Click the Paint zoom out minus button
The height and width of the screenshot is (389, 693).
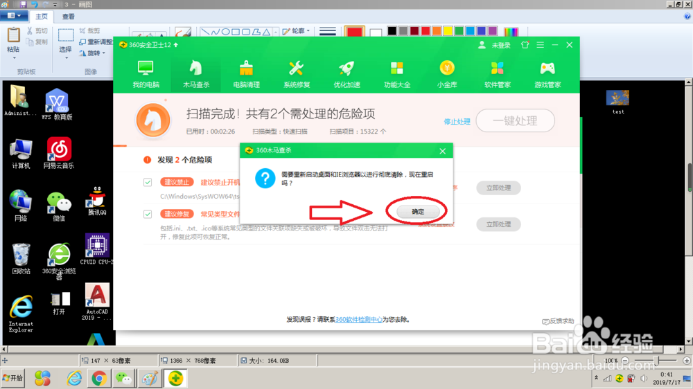625,361
